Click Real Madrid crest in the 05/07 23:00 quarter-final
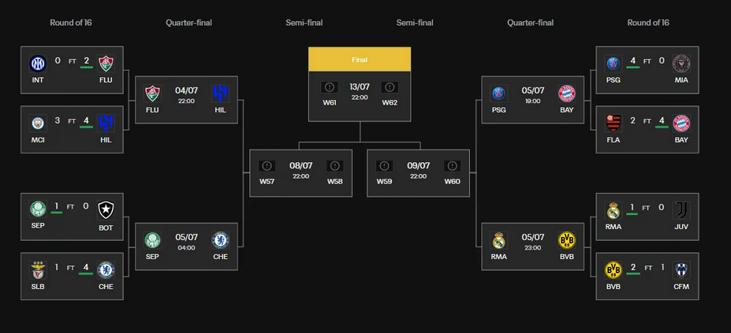The image size is (731, 333). coord(499,240)
